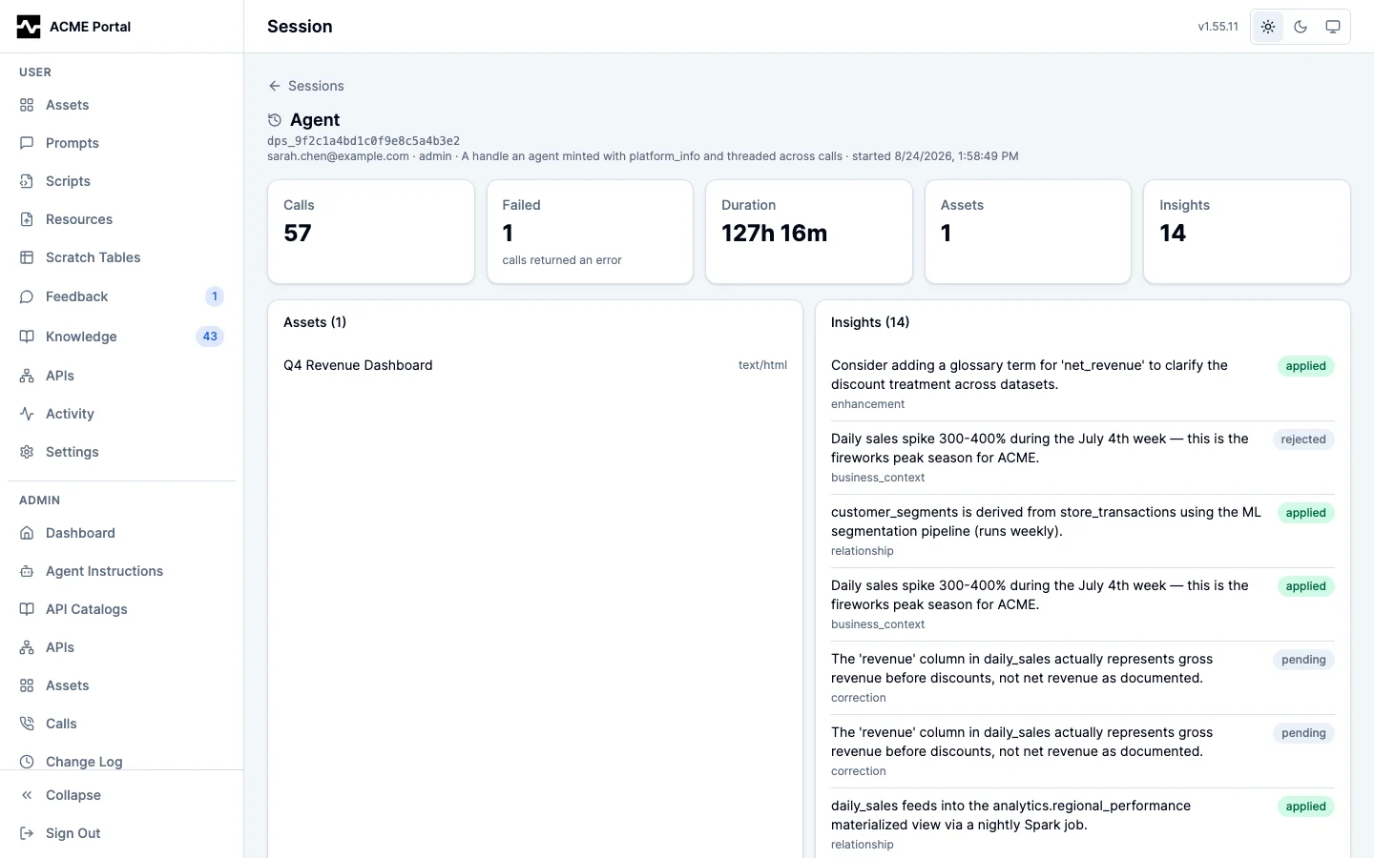Go to Scratch Tables page
The width and height of the screenshot is (1374, 858).
coord(122,257)
